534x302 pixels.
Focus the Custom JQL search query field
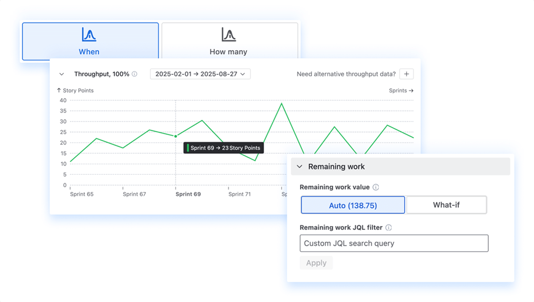(x=394, y=243)
